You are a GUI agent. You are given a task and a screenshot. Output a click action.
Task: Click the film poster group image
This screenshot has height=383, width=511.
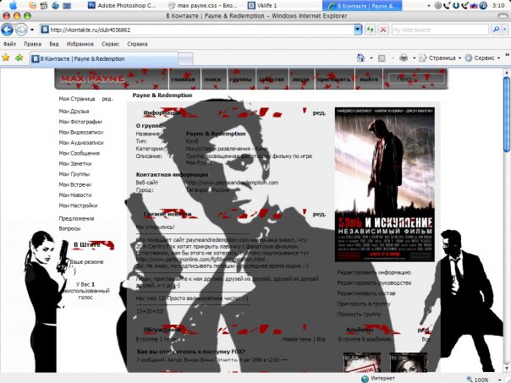point(385,184)
